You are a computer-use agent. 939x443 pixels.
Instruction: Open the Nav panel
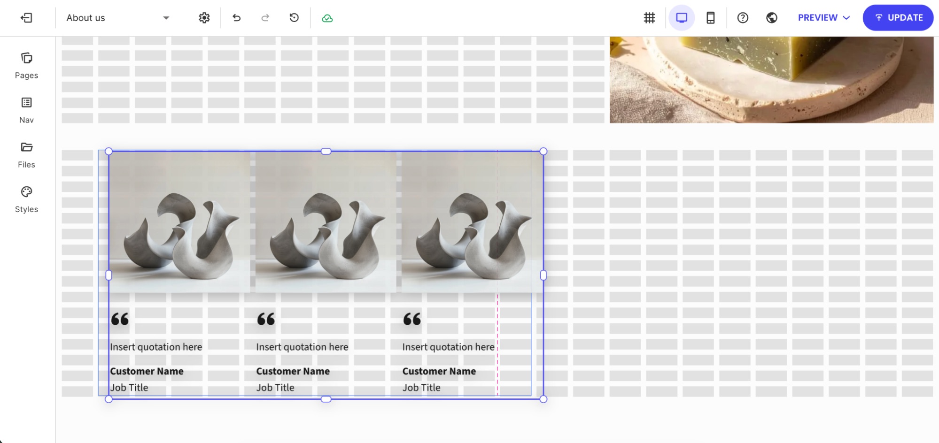click(x=26, y=110)
